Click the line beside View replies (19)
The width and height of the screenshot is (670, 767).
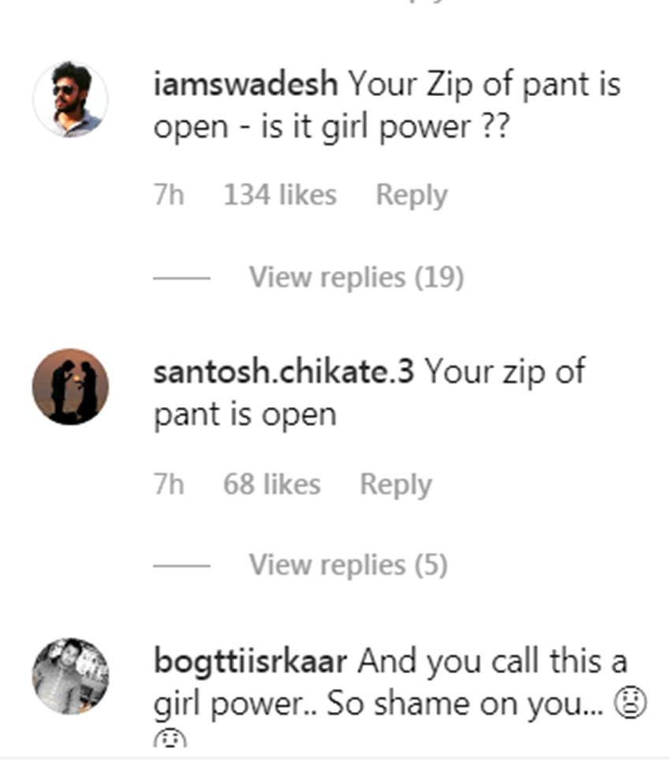(x=181, y=278)
